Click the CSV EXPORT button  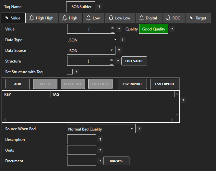point(164,84)
